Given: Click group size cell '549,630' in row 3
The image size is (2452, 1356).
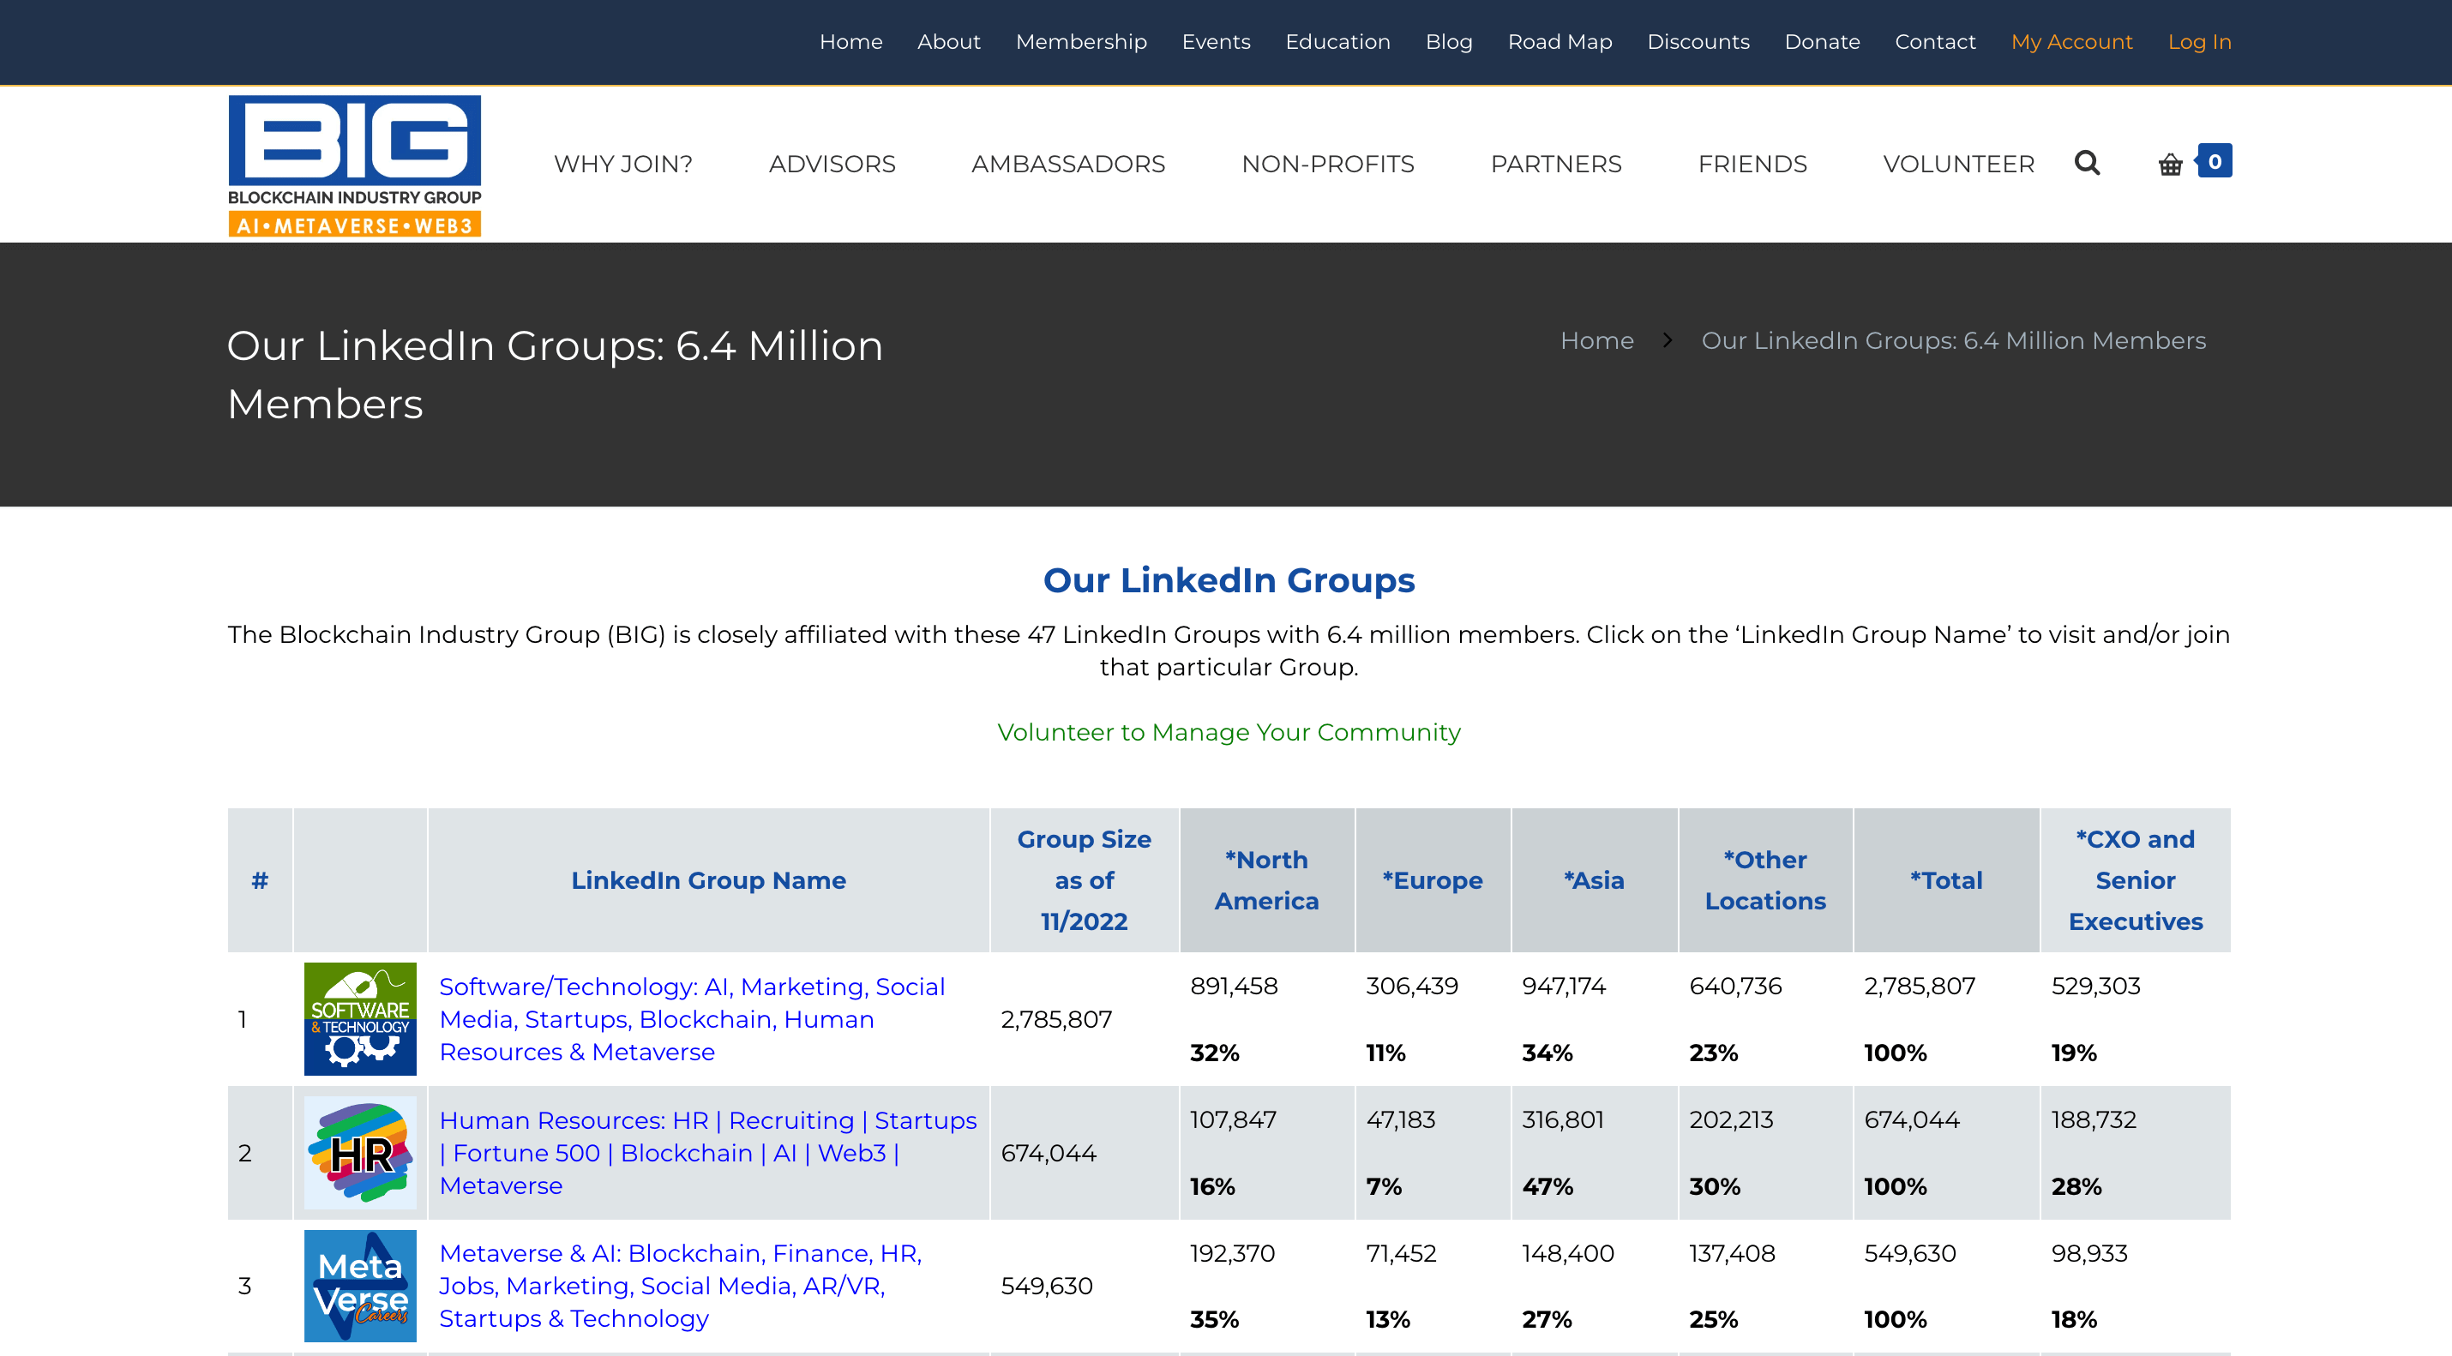Looking at the screenshot, I should point(1046,1287).
